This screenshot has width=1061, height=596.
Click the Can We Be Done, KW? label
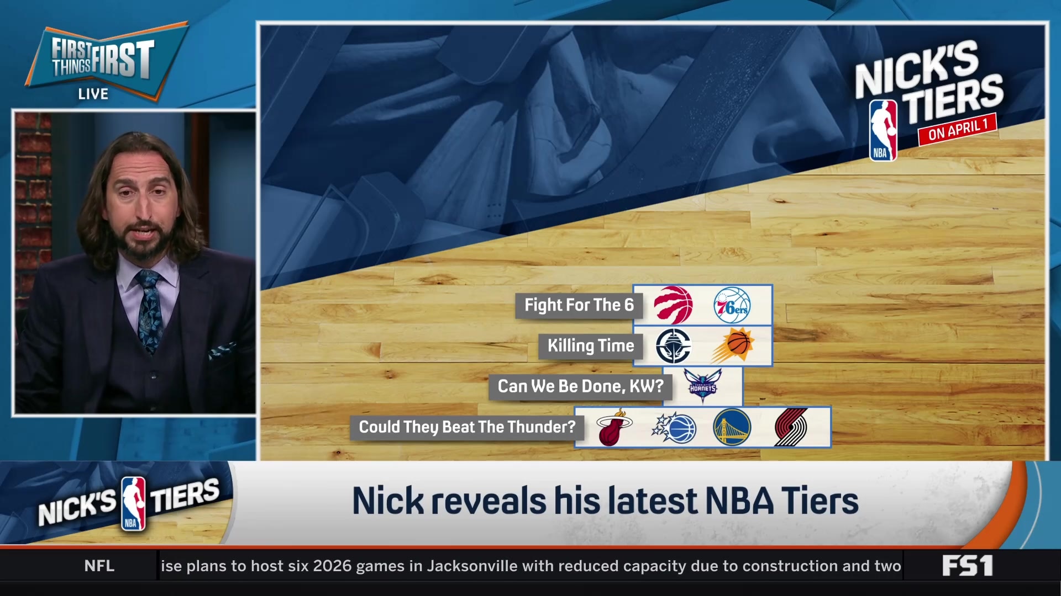pos(581,386)
